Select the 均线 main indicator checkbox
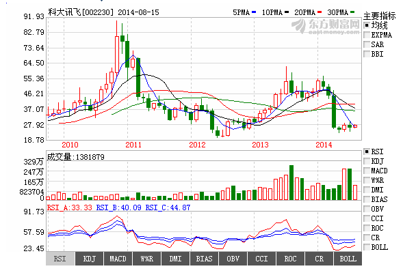This screenshot has height=273, width=403. pyautogui.click(x=367, y=25)
